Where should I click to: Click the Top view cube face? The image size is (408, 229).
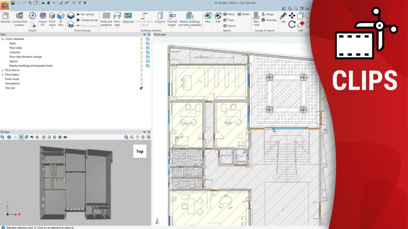click(139, 151)
